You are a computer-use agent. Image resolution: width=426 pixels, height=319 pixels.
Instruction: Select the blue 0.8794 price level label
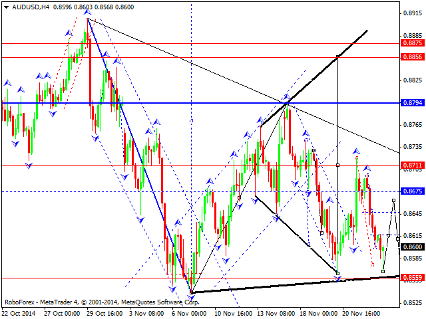click(x=413, y=103)
